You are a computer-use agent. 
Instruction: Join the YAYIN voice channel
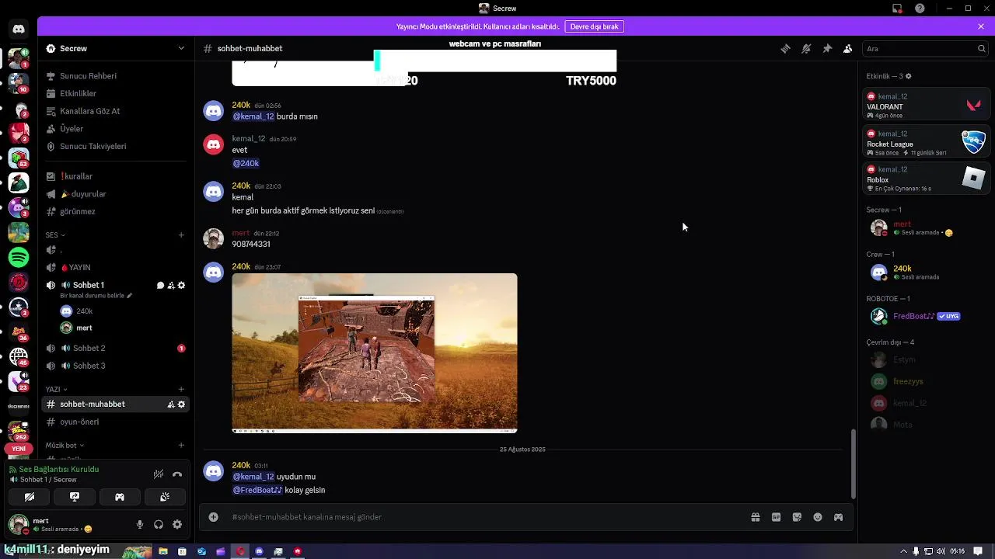pyautogui.click(x=116, y=267)
